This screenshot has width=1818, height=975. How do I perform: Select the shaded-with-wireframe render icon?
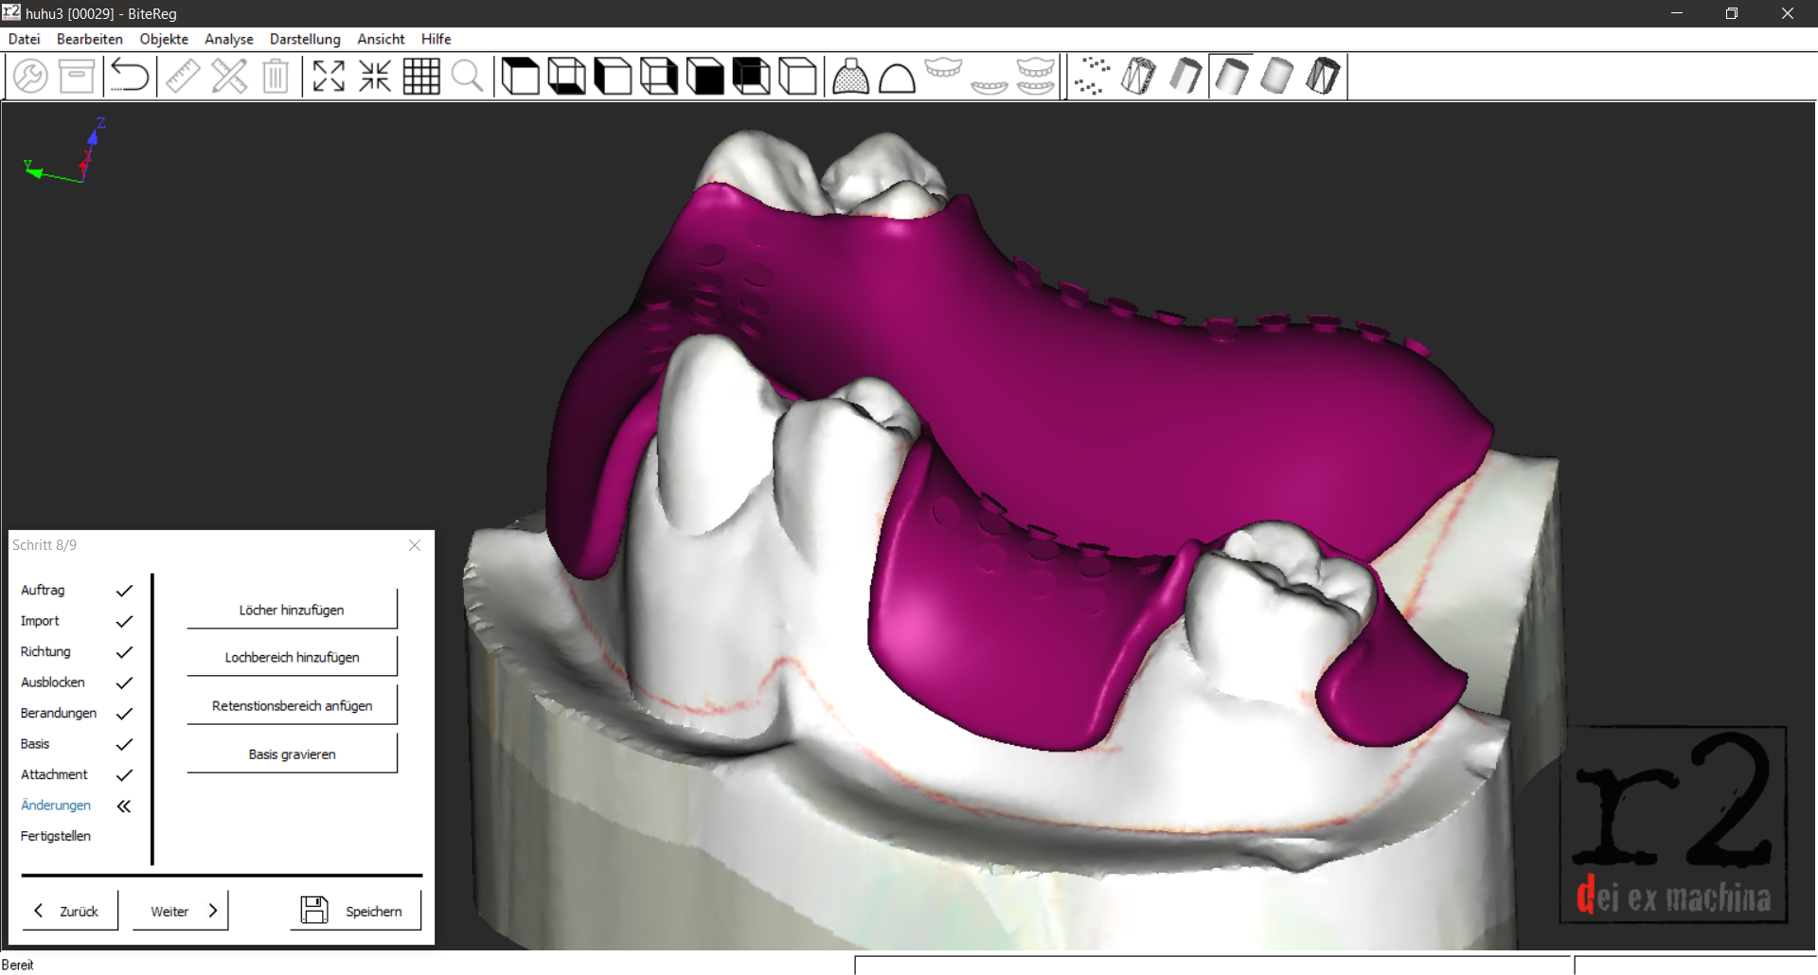click(x=1324, y=76)
